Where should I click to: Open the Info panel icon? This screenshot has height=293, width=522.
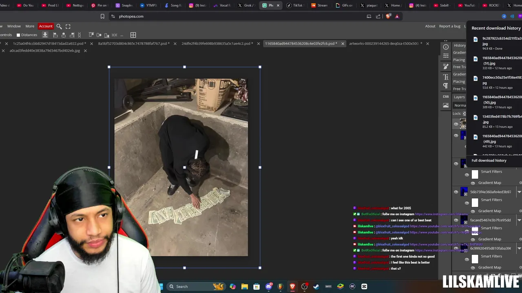tap(446, 47)
